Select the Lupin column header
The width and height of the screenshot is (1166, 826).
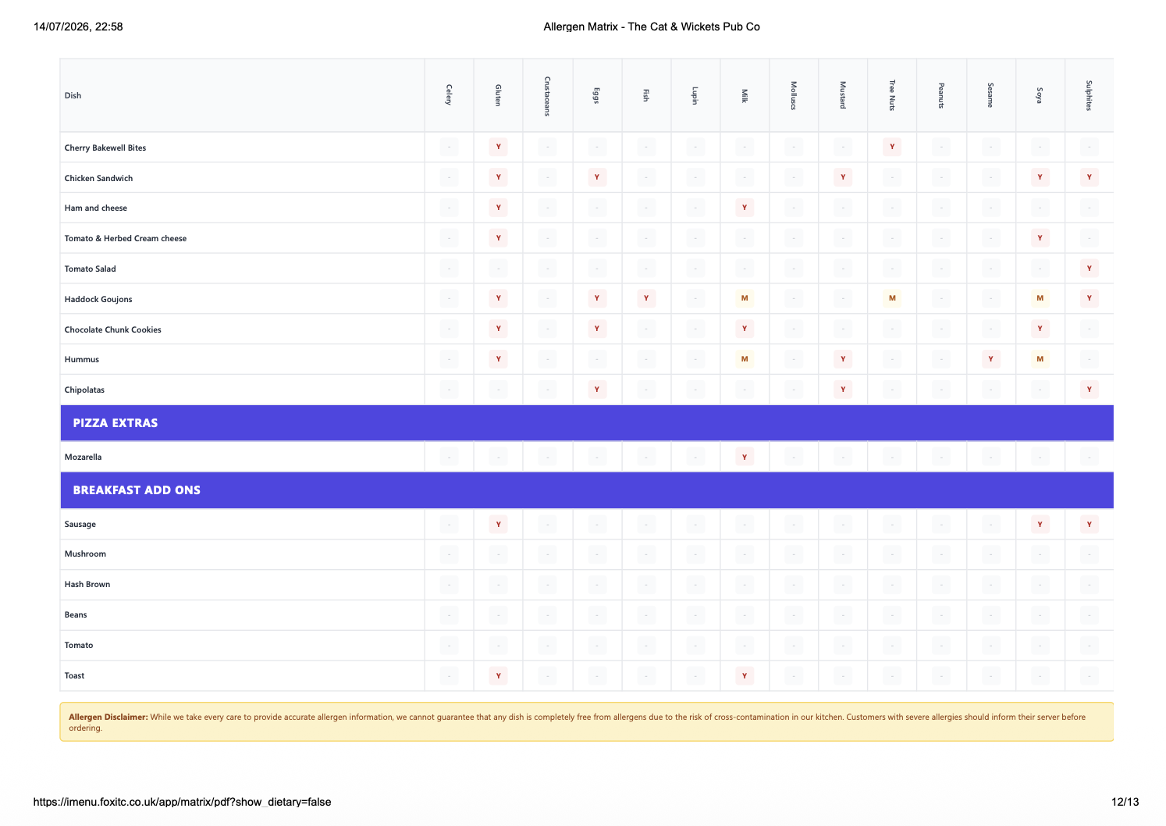(x=695, y=95)
